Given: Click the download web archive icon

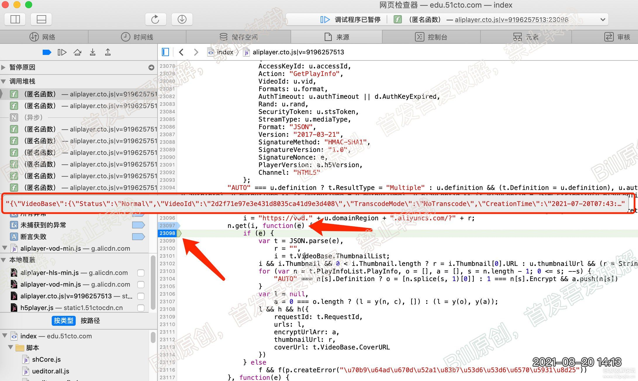Looking at the screenshot, I should click(x=182, y=19).
